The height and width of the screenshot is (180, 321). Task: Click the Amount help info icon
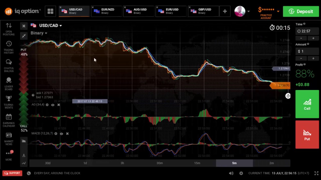point(308,44)
